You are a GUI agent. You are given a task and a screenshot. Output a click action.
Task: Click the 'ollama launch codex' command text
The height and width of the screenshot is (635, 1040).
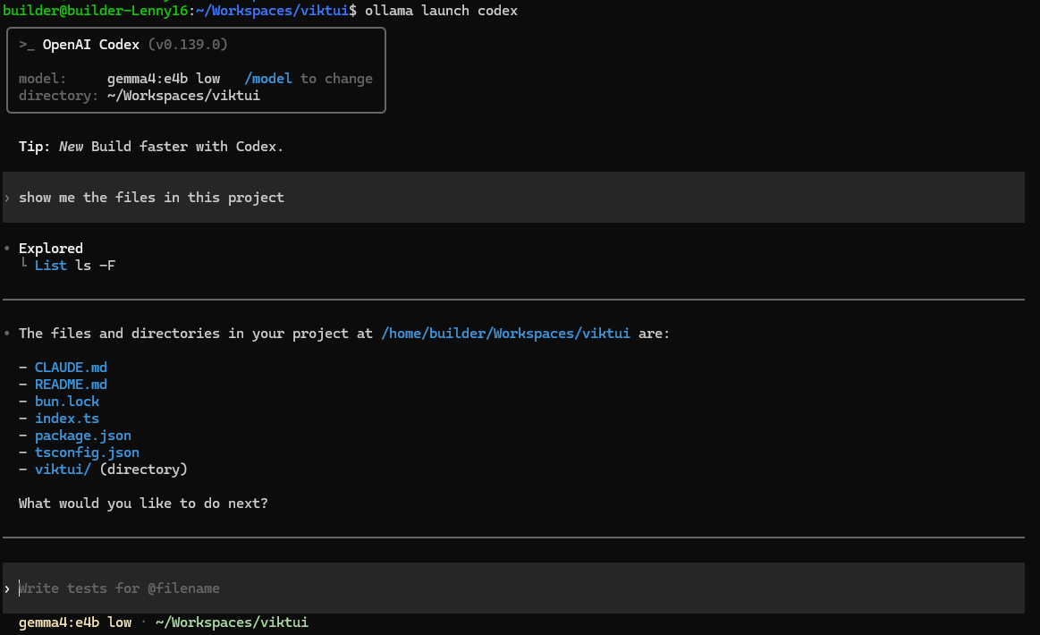(441, 11)
